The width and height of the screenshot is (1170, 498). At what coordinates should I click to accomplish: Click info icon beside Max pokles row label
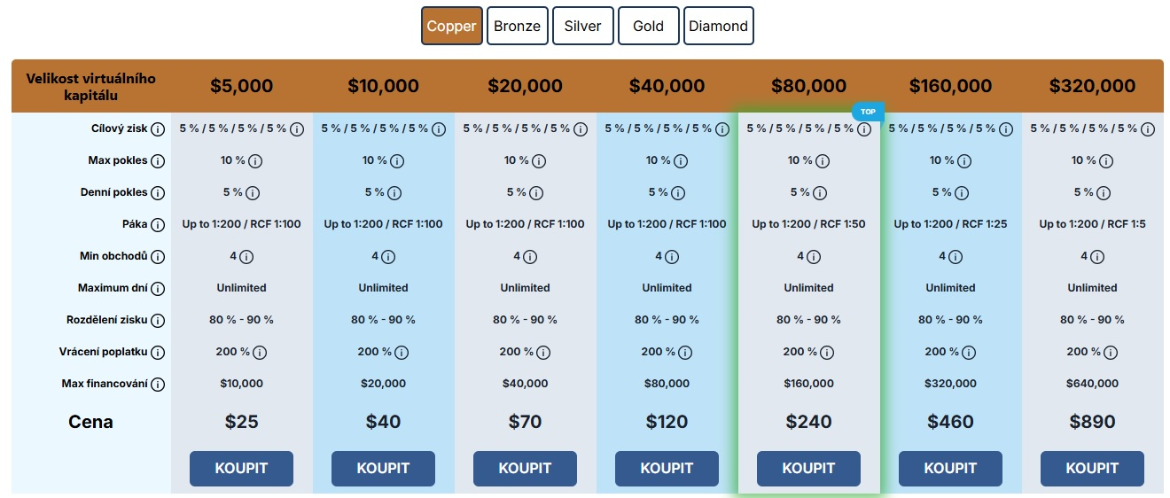pos(158,161)
